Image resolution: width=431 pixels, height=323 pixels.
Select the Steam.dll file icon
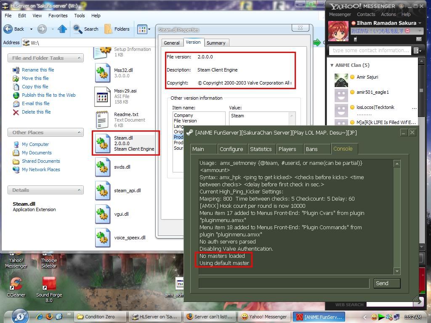pyautogui.click(x=103, y=143)
